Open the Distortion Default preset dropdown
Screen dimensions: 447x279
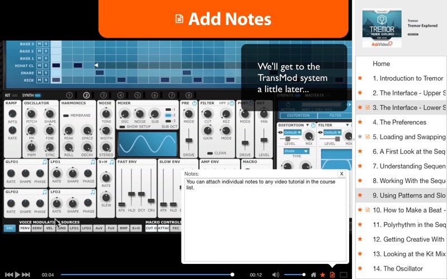pyautogui.click(x=292, y=132)
